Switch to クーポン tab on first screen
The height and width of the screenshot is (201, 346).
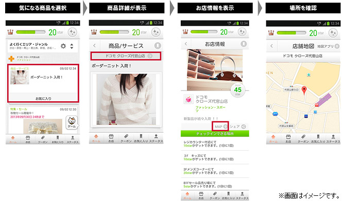point(43,139)
